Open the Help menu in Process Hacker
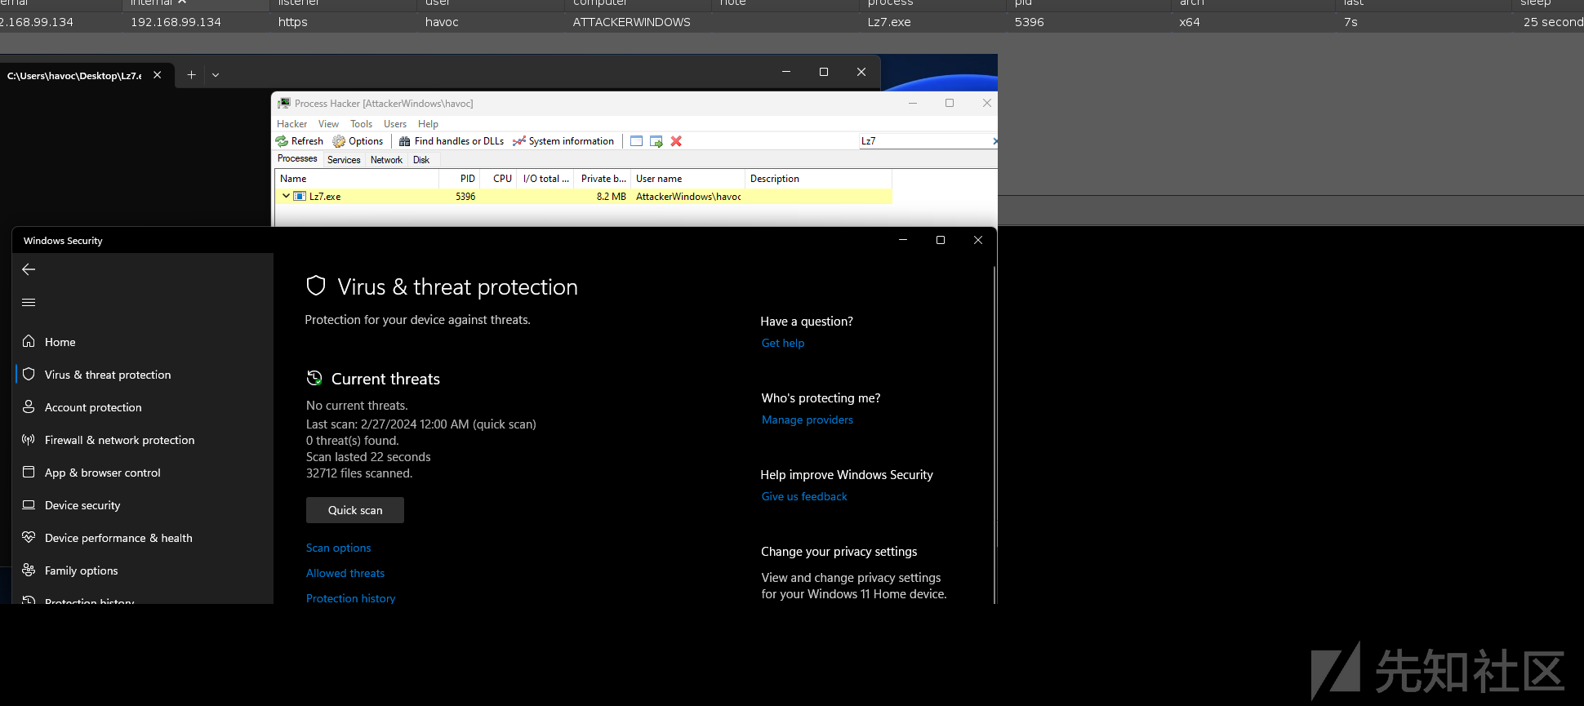 click(x=428, y=124)
